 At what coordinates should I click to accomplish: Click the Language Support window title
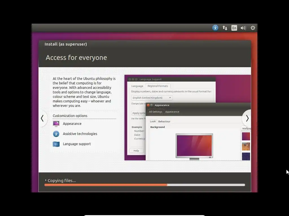[x=150, y=79]
